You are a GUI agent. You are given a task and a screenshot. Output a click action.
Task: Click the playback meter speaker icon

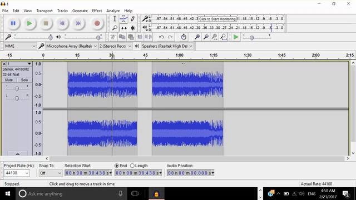[145, 28]
